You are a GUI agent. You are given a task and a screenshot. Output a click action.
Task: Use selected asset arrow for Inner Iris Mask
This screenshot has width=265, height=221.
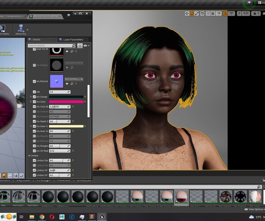67,51
